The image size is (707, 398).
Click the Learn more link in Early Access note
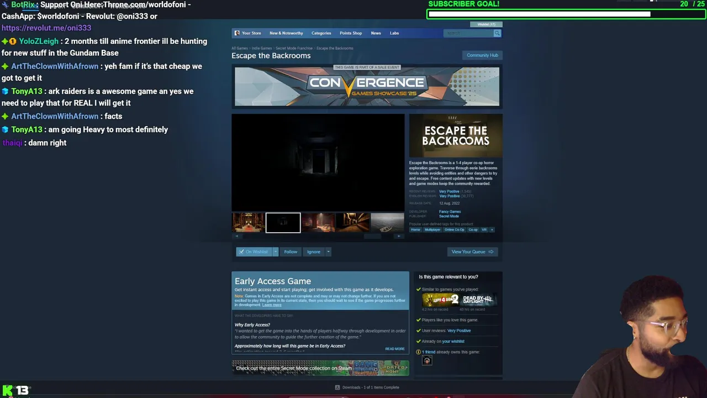(x=272, y=305)
